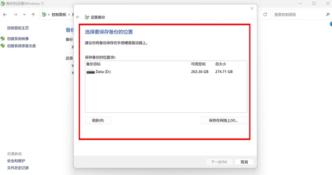Click into the 搜索控制面板 search field
332x175 pixels.
(x=299, y=15)
